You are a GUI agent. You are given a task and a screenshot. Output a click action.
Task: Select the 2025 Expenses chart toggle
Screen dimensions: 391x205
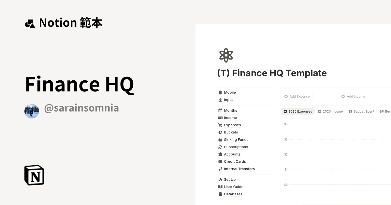pos(297,111)
